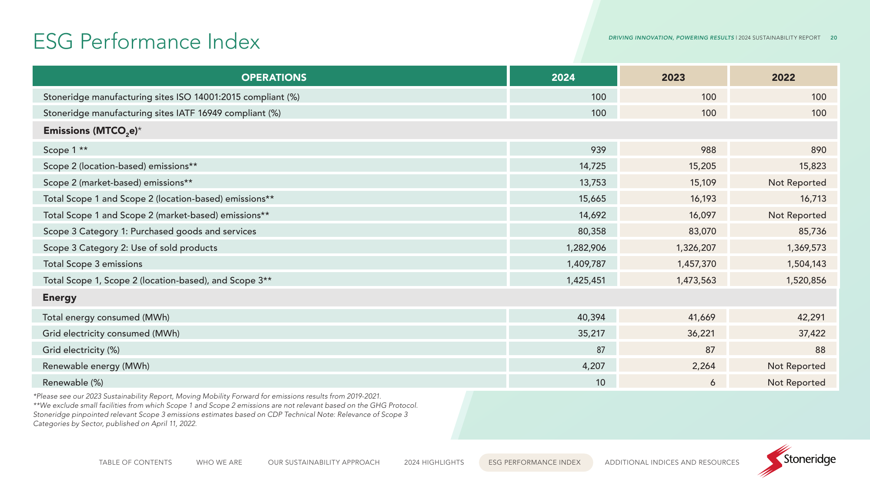Click the 88 grid electricity percent value
Viewport: 870px width, 489px height.
tap(820, 350)
